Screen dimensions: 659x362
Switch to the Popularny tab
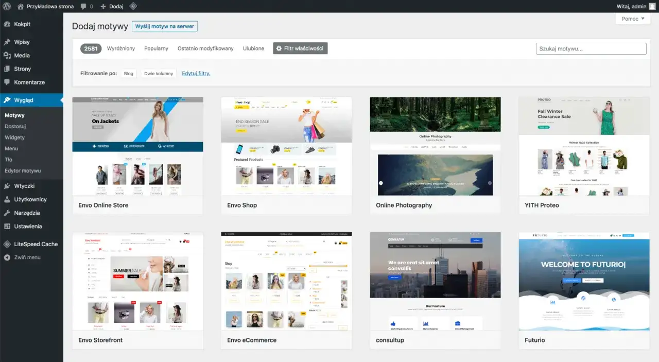pos(156,48)
